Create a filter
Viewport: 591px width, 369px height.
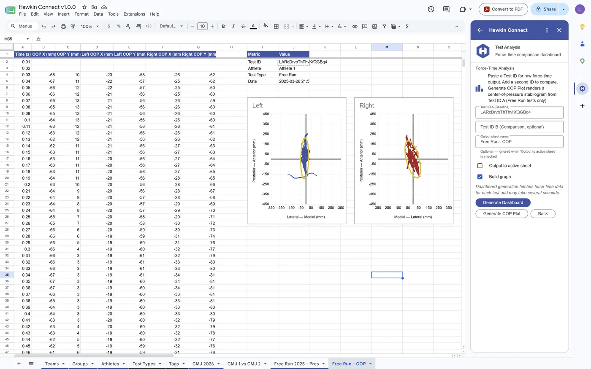(384, 27)
